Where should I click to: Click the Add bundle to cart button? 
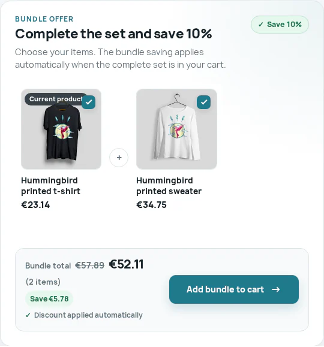(x=234, y=289)
